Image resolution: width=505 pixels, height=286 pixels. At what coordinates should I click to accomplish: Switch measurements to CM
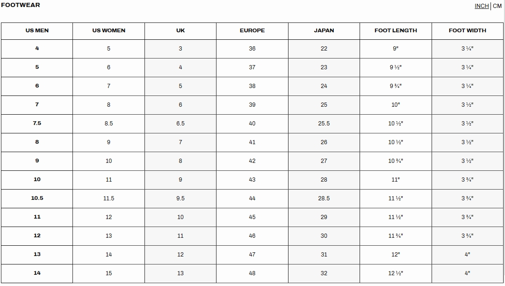point(497,6)
